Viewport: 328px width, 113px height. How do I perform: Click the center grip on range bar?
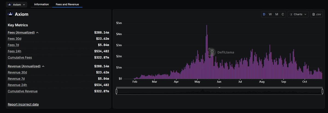tap(219, 87)
